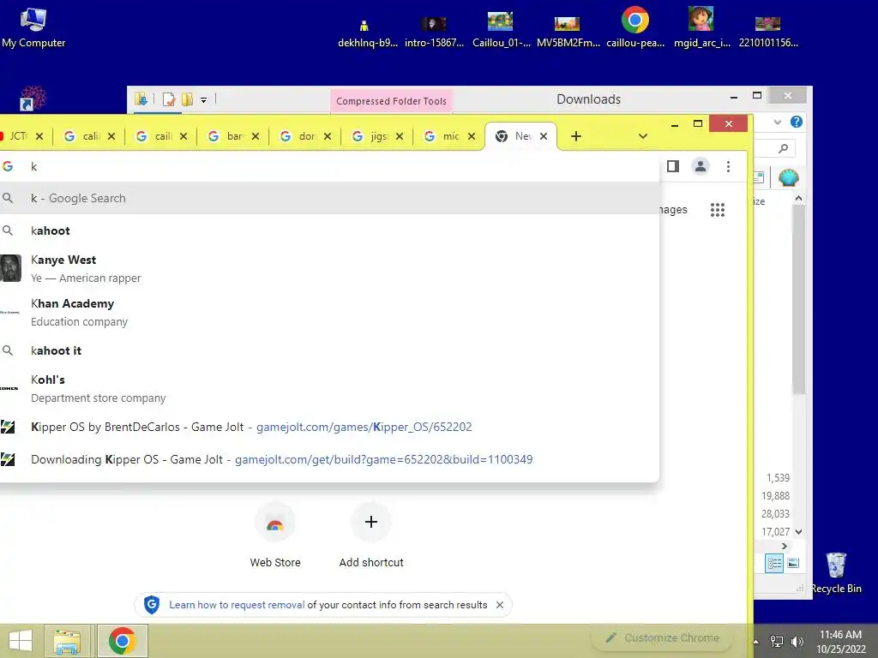Open a new Chrome tab with plus
Image resolution: width=878 pixels, height=658 pixels.
pos(575,136)
